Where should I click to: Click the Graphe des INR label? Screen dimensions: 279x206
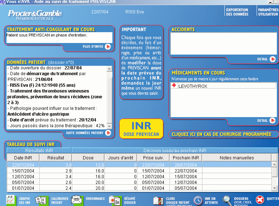(25, 201)
